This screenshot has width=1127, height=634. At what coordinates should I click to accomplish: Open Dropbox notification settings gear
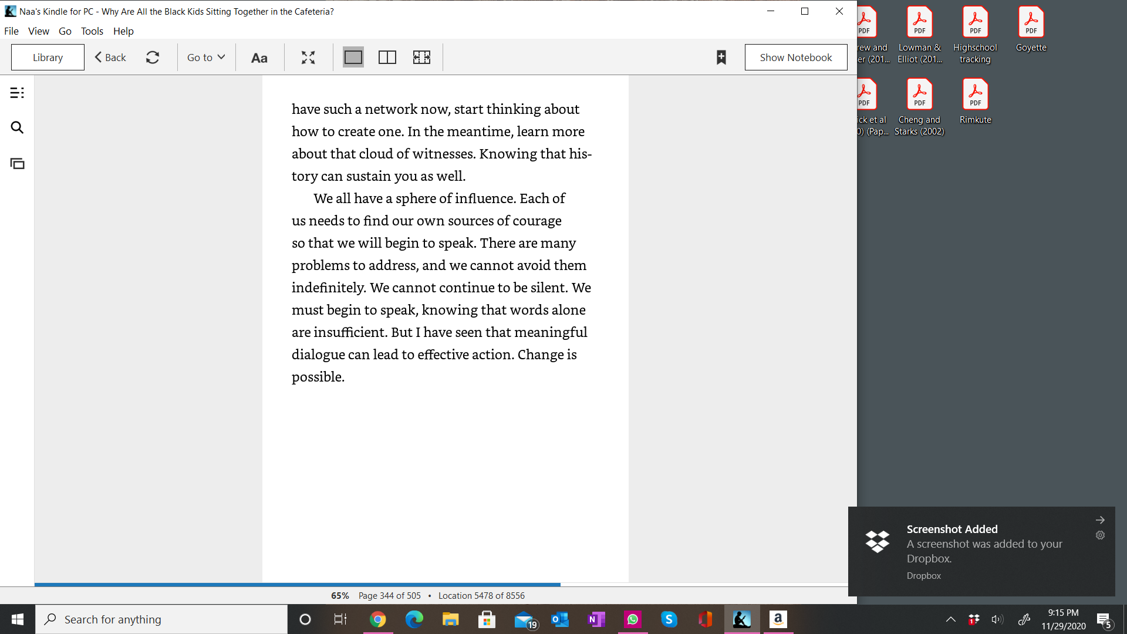[1100, 535]
